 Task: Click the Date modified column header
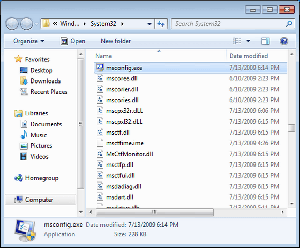point(249,56)
